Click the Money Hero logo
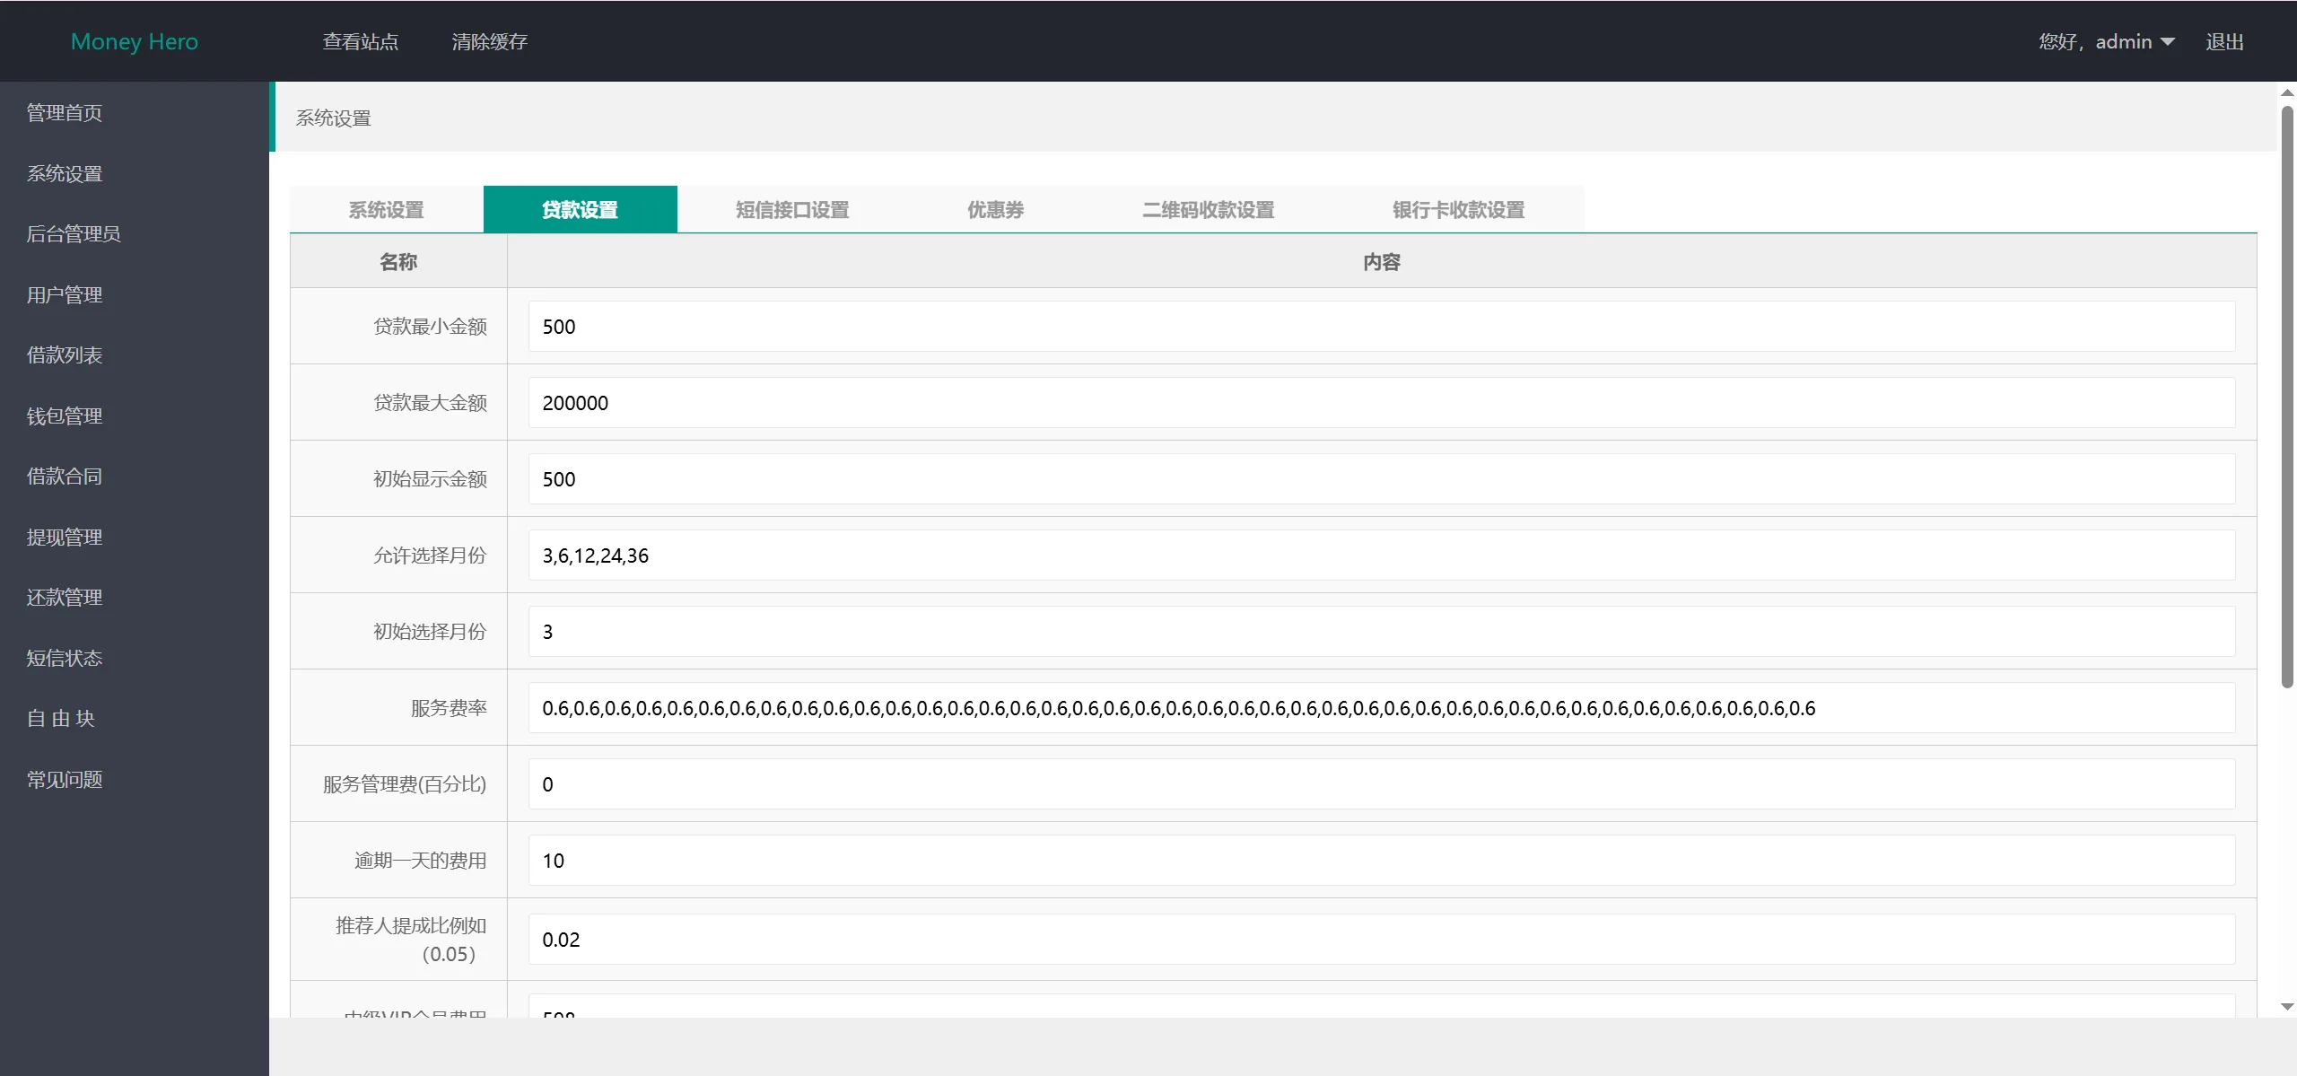 click(x=135, y=42)
